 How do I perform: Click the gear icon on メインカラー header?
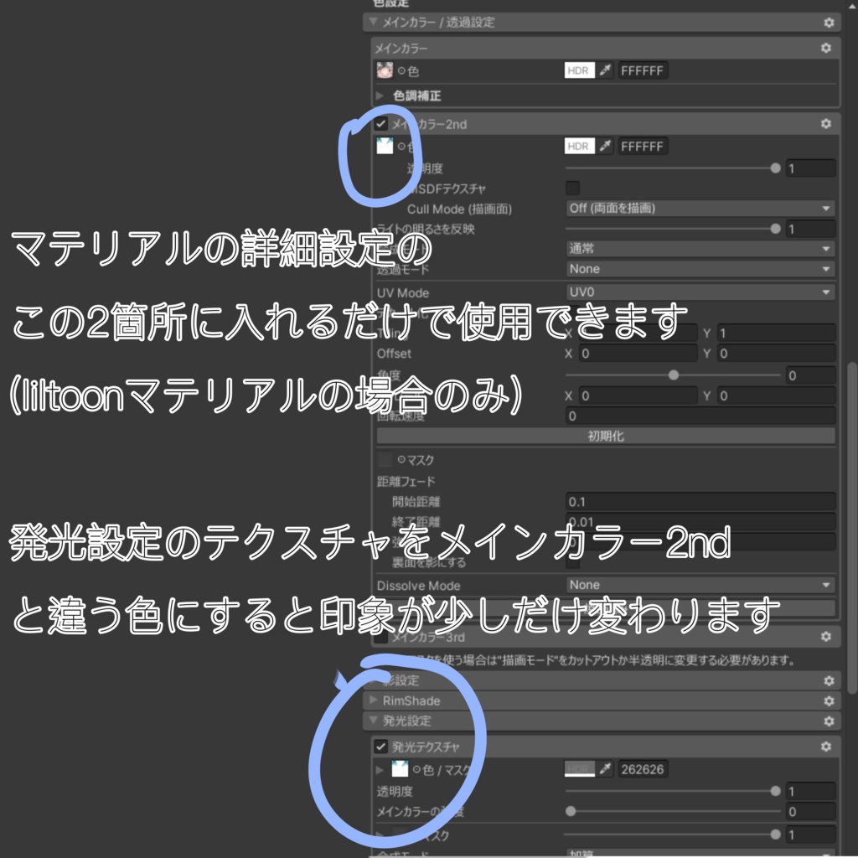826,48
